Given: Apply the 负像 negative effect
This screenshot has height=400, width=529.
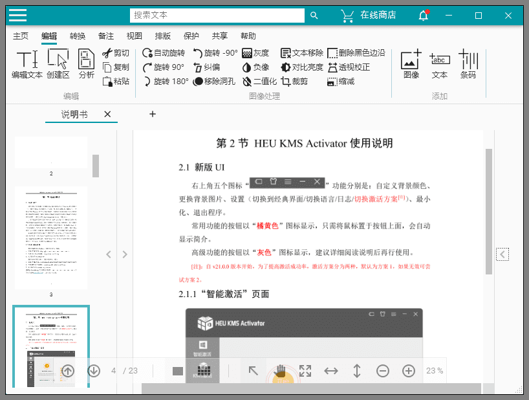Looking at the screenshot, I should 255,67.
